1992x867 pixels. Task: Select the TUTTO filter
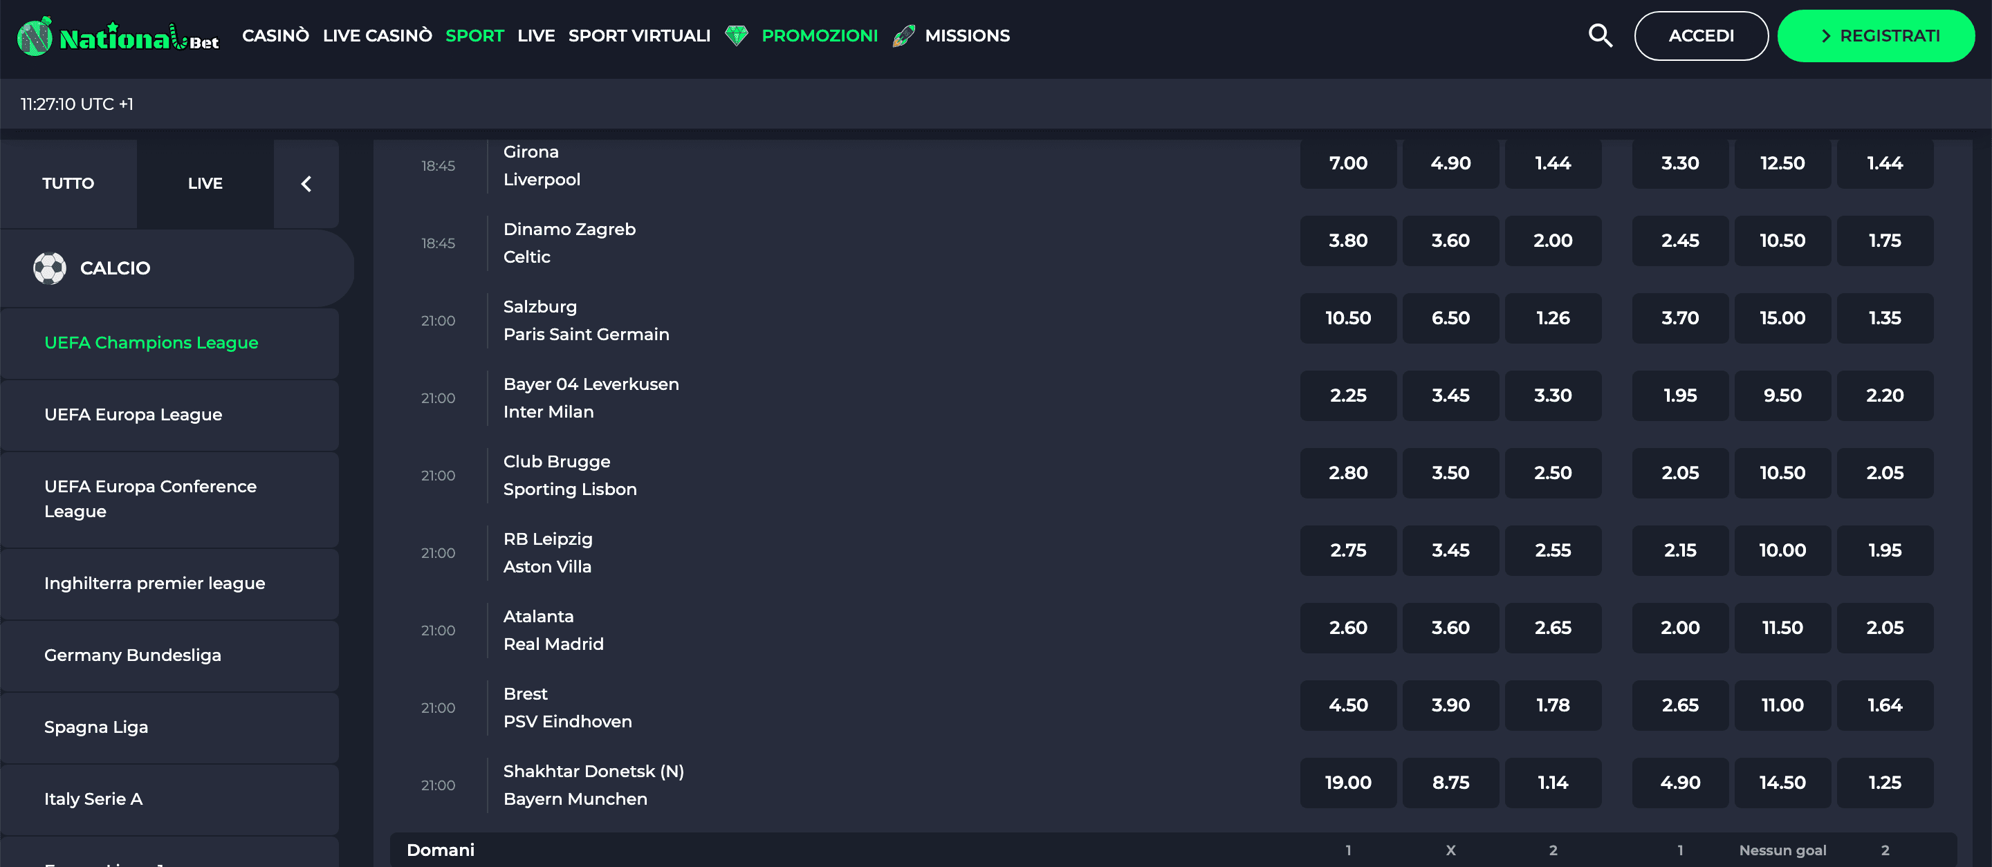(68, 184)
